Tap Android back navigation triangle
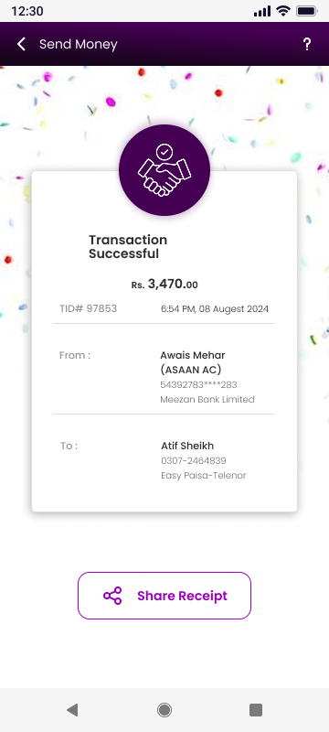Screen dimensions: 329x732 pos(72,710)
